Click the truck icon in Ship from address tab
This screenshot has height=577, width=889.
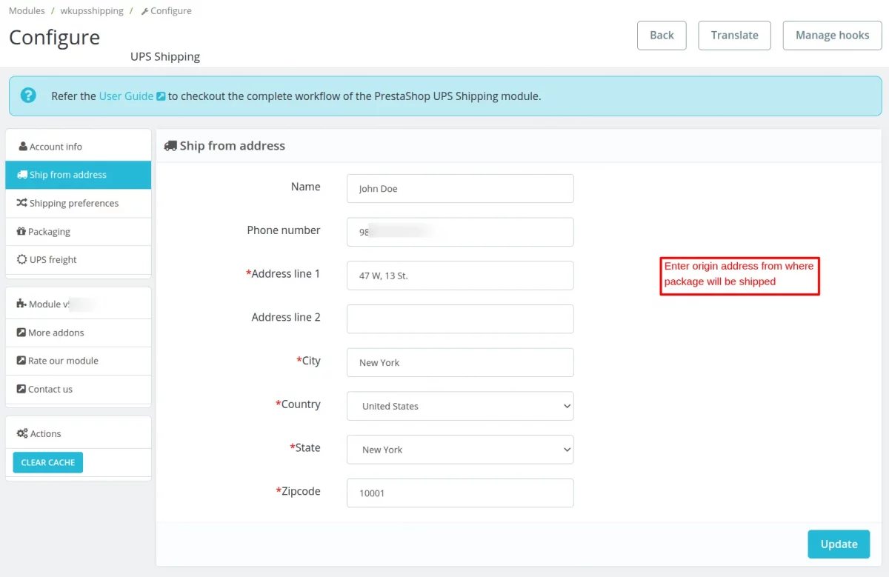22,175
